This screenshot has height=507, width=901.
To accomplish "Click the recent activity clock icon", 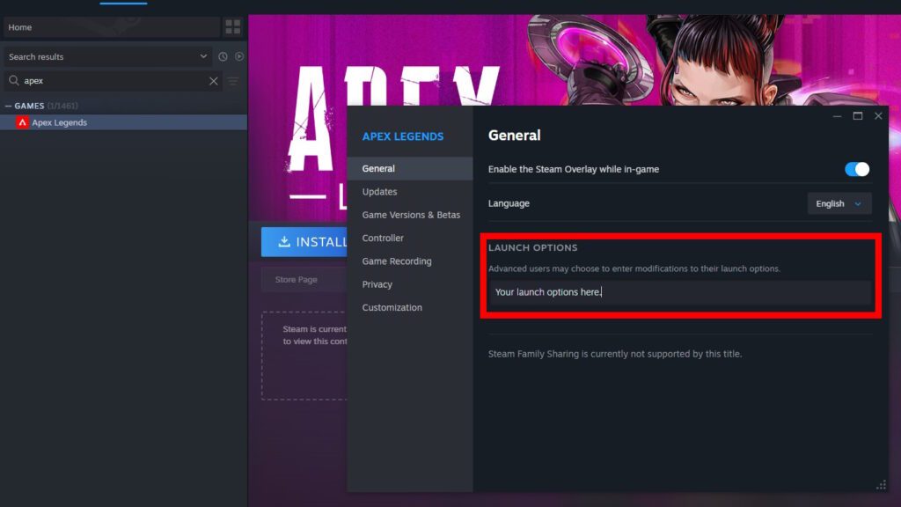I will pyautogui.click(x=223, y=56).
